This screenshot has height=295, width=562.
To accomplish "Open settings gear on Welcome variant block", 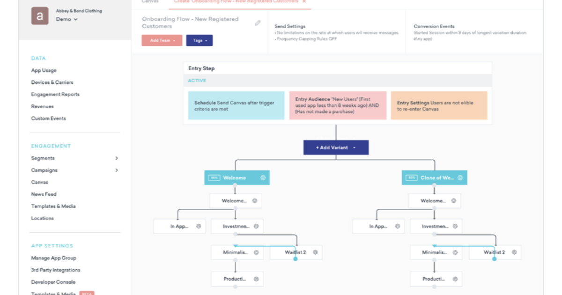I will click(x=262, y=177).
